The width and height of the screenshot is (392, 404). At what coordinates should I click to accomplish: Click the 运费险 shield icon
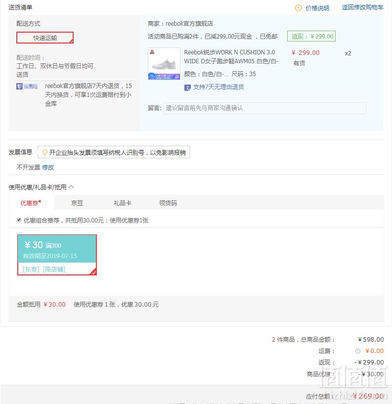pyautogui.click(x=19, y=87)
